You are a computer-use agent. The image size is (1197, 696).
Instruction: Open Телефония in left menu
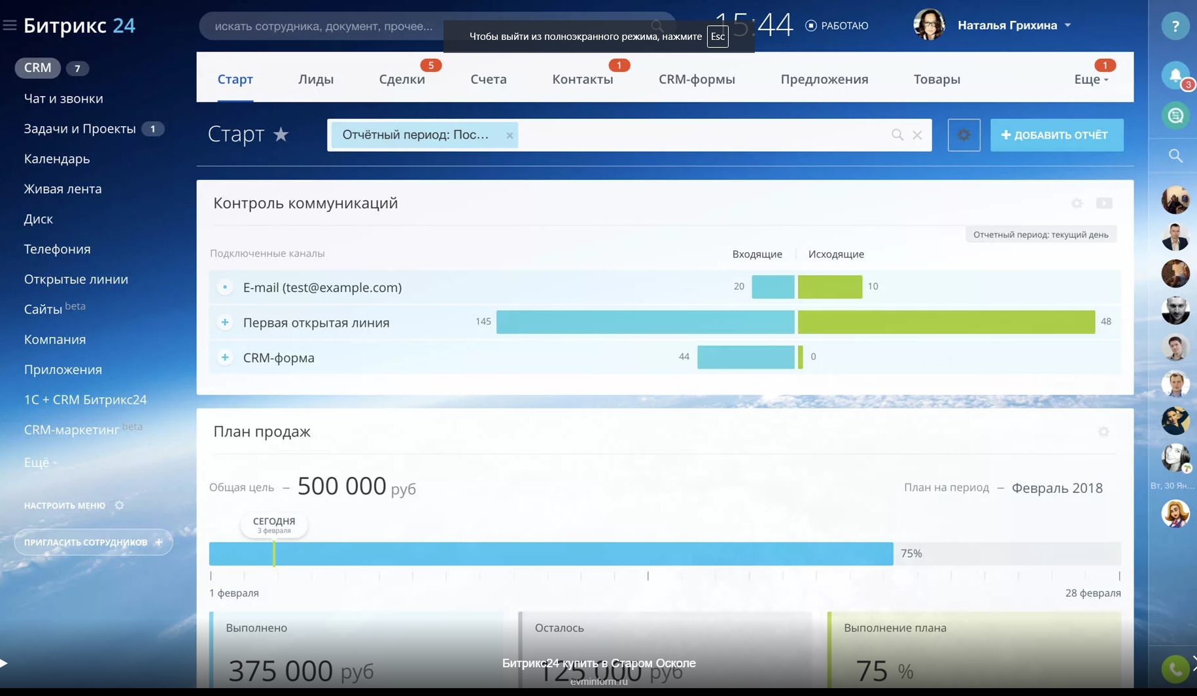pyautogui.click(x=57, y=249)
